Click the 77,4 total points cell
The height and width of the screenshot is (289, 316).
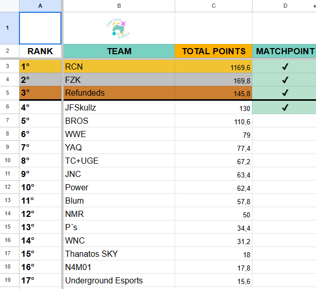(x=214, y=147)
